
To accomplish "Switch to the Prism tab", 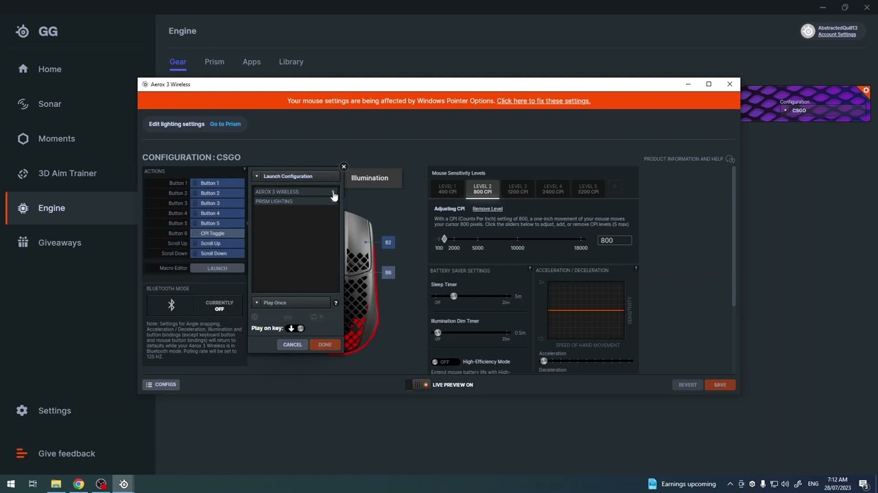I will pos(214,62).
